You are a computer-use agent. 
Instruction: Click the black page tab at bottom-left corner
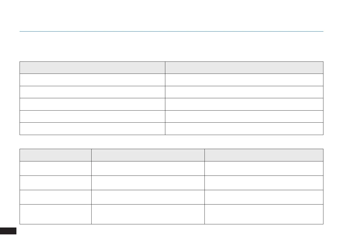pyautogui.click(x=8, y=231)
